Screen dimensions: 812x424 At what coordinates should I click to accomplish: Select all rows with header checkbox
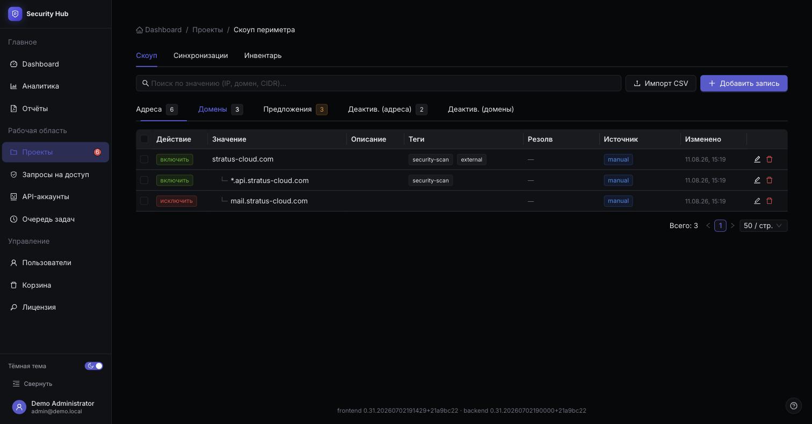point(144,139)
